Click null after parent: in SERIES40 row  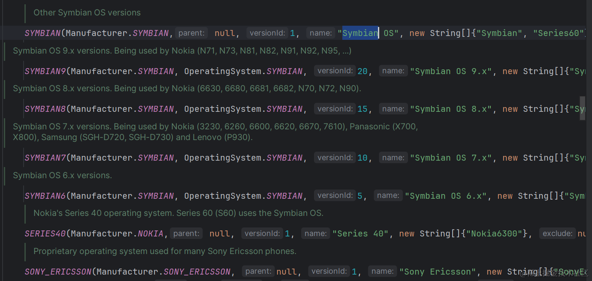pyautogui.click(x=220, y=233)
